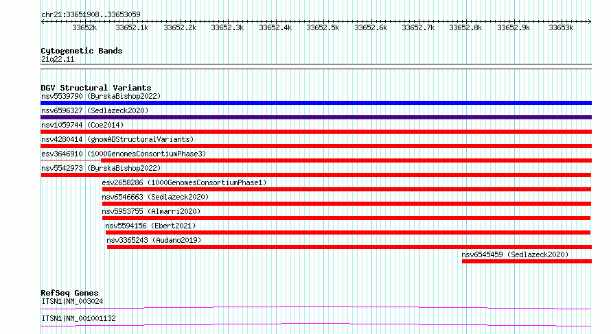This screenshot has height=334, width=611.
Task: Click the RefSeq Genes track title
Action: pyautogui.click(x=69, y=293)
